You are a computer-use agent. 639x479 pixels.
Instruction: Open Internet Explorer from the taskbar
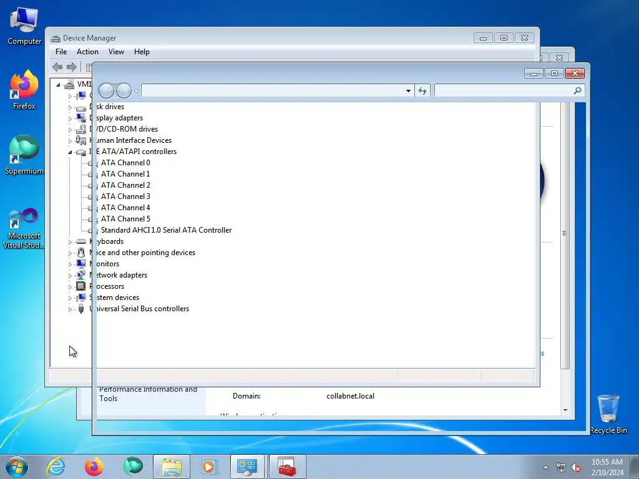click(56, 467)
